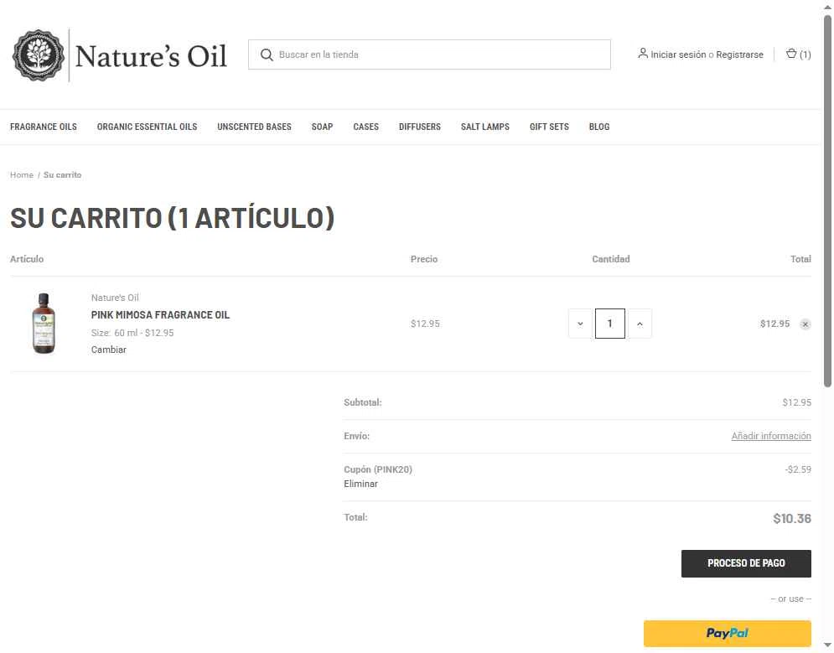Click 'Nature's Oil' brand text above product
The height and width of the screenshot is (653, 834).
(114, 298)
